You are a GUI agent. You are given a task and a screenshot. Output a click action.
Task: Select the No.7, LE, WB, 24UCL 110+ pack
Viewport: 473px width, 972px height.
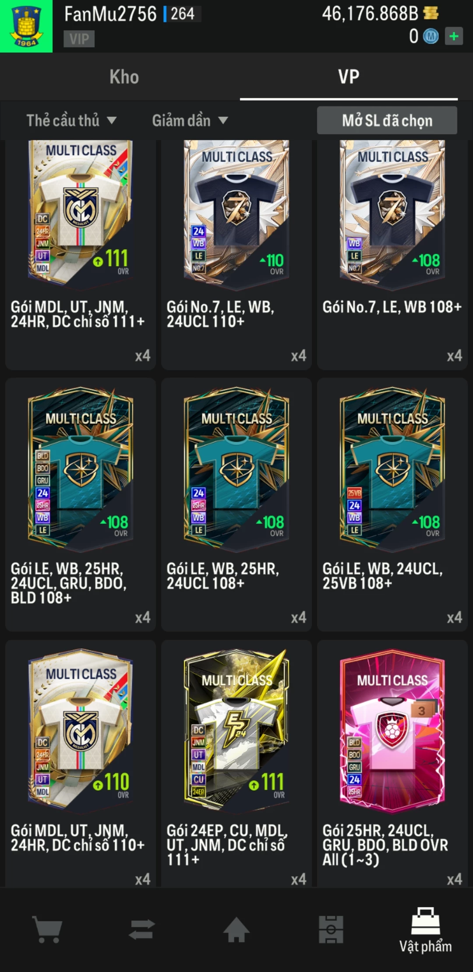click(x=236, y=255)
